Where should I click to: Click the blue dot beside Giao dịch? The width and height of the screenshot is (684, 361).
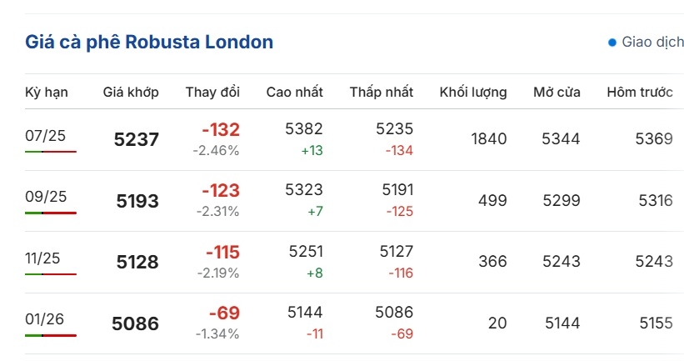[x=612, y=43]
